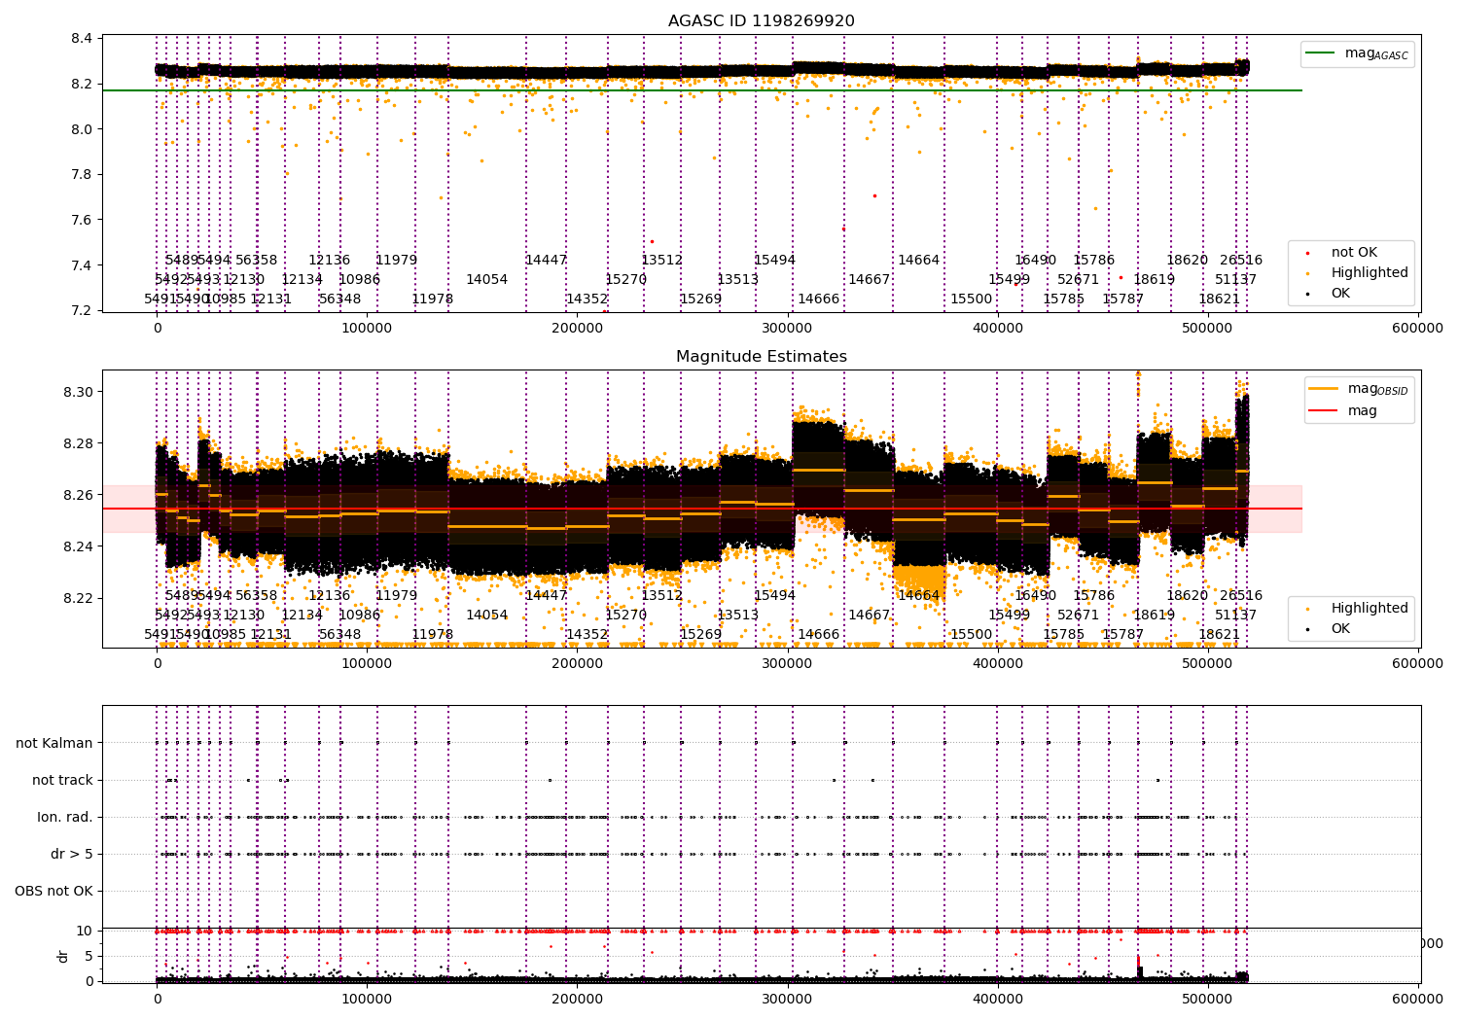Click observation label 14352 in top plot
The image size is (1459, 1021).
tap(587, 299)
